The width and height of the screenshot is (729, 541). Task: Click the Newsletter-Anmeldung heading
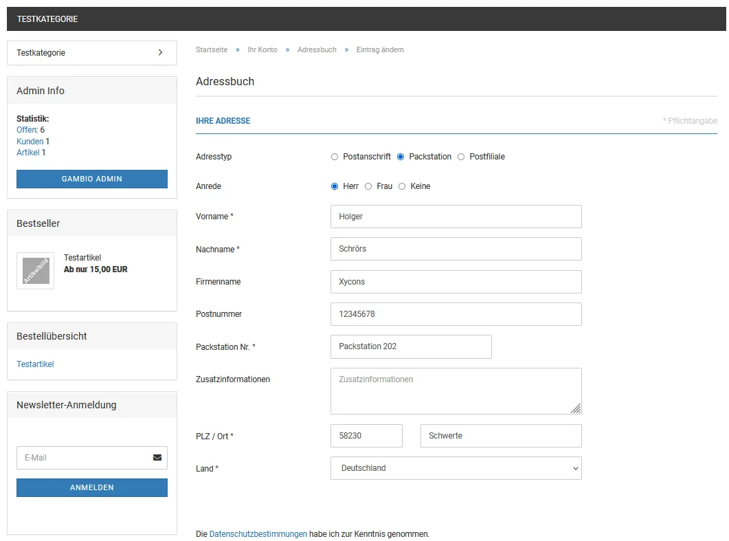pos(67,405)
